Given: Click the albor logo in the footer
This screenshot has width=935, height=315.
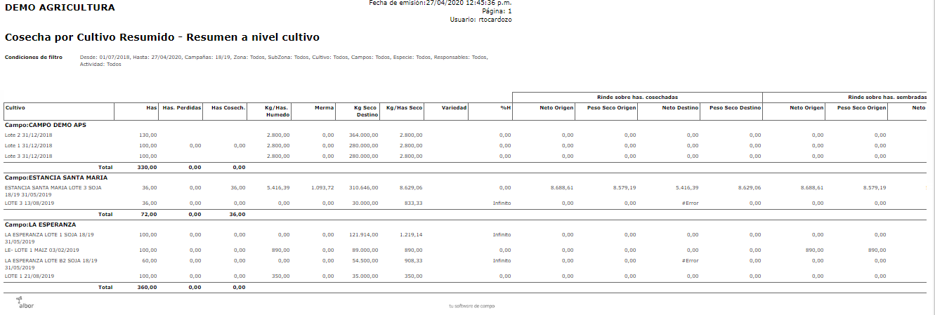Looking at the screenshot, I should [26, 302].
